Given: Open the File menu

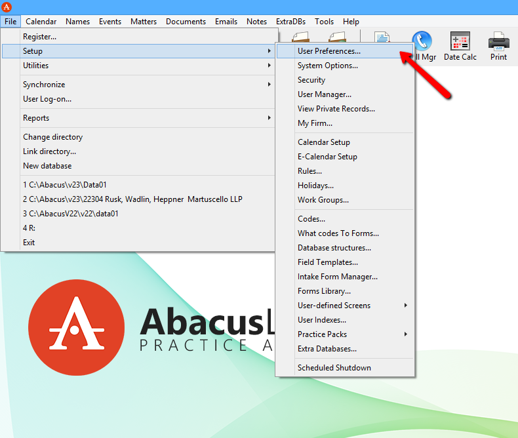Looking at the screenshot, I should [x=10, y=22].
